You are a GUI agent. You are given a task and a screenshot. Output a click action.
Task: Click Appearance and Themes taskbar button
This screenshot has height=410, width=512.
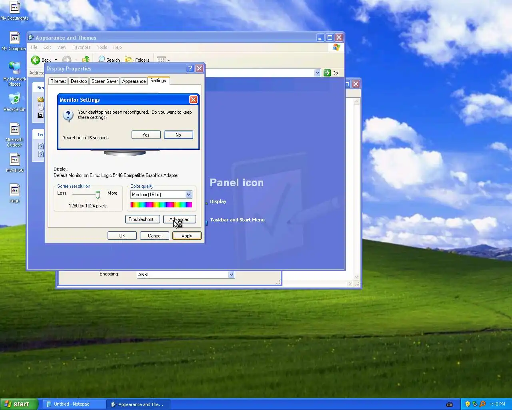point(139,404)
